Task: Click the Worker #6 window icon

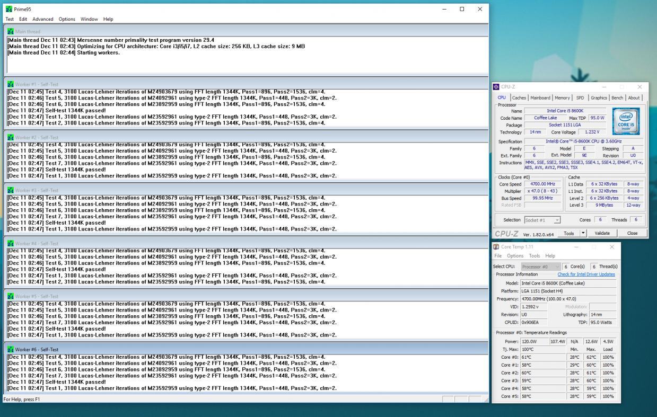Action: coord(11,350)
